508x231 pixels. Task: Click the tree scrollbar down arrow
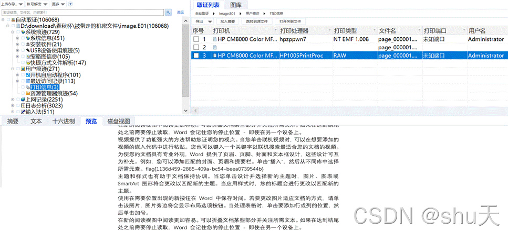[185, 110]
